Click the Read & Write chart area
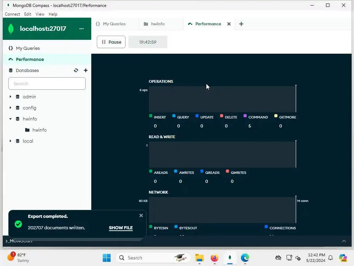Screen dimensions: 354x266 [x=222, y=154]
